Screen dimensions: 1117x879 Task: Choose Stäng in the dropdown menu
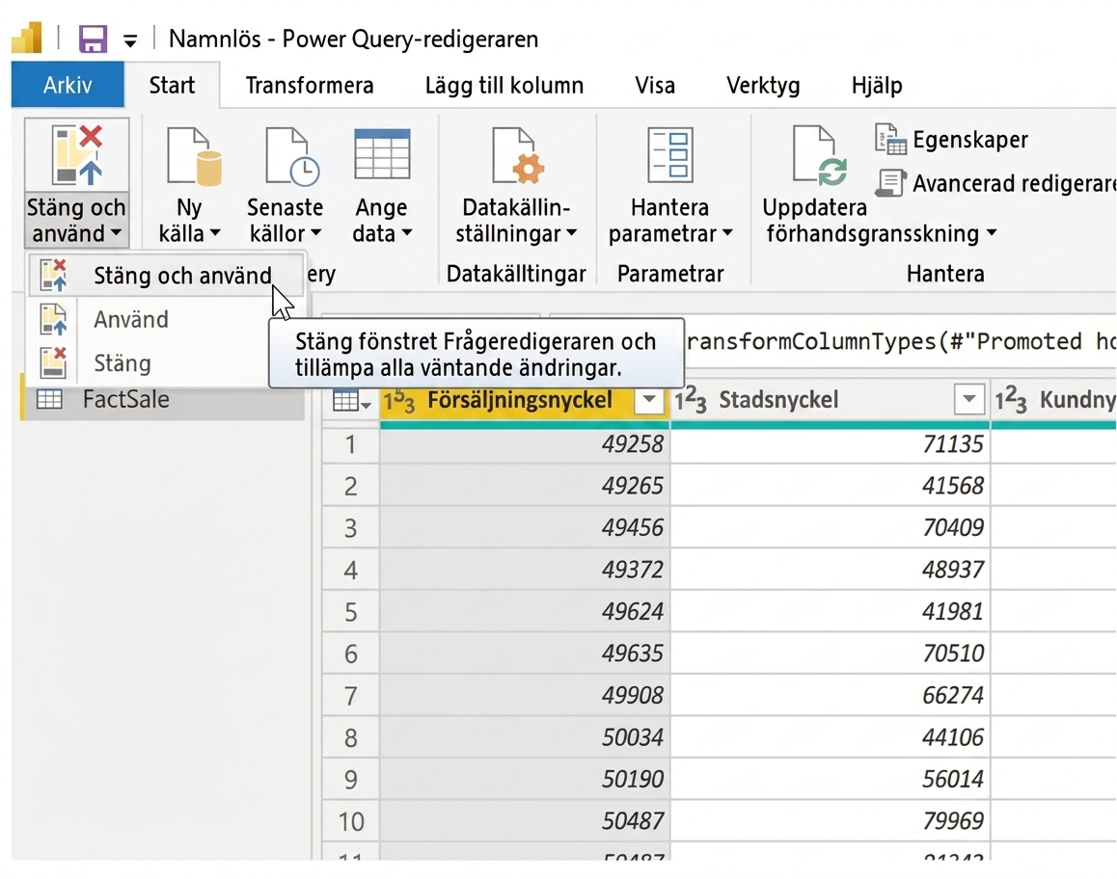tap(123, 363)
